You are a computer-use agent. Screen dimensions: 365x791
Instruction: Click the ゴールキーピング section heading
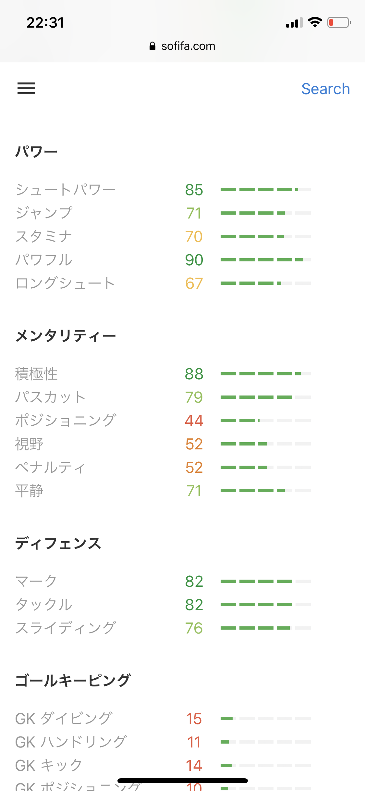73,681
